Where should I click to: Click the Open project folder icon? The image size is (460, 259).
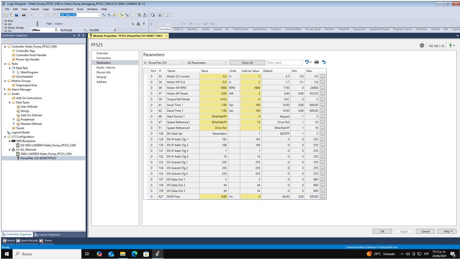coord(11,15)
